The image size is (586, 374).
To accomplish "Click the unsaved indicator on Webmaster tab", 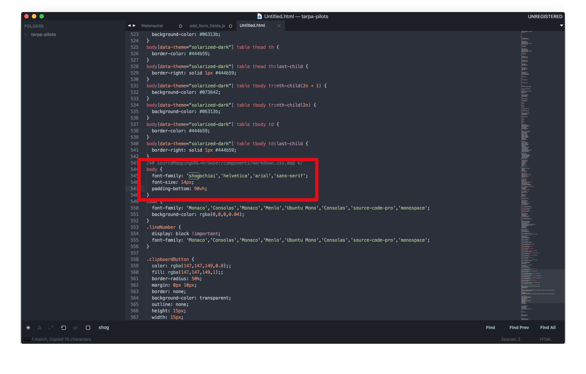I will tap(180, 26).
